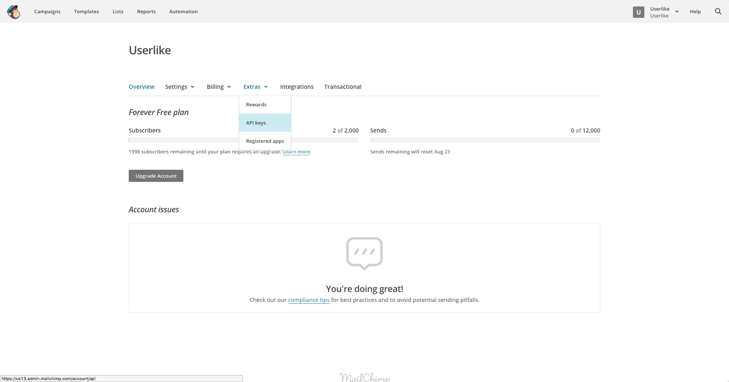Follow the compliance tips link
Viewport: 729px width, 382px height.
[x=309, y=300]
